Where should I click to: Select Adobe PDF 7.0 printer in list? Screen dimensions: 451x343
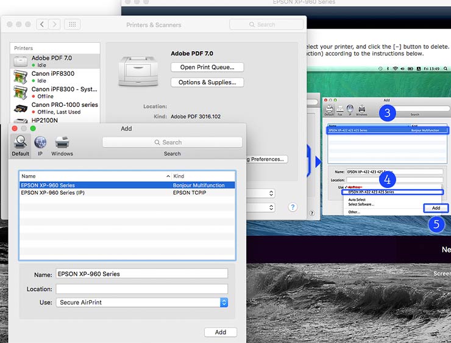(55, 61)
